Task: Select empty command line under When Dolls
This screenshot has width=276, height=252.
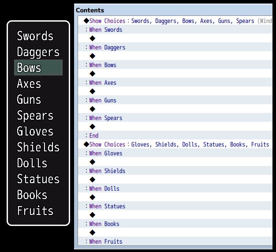Action: 175,197
